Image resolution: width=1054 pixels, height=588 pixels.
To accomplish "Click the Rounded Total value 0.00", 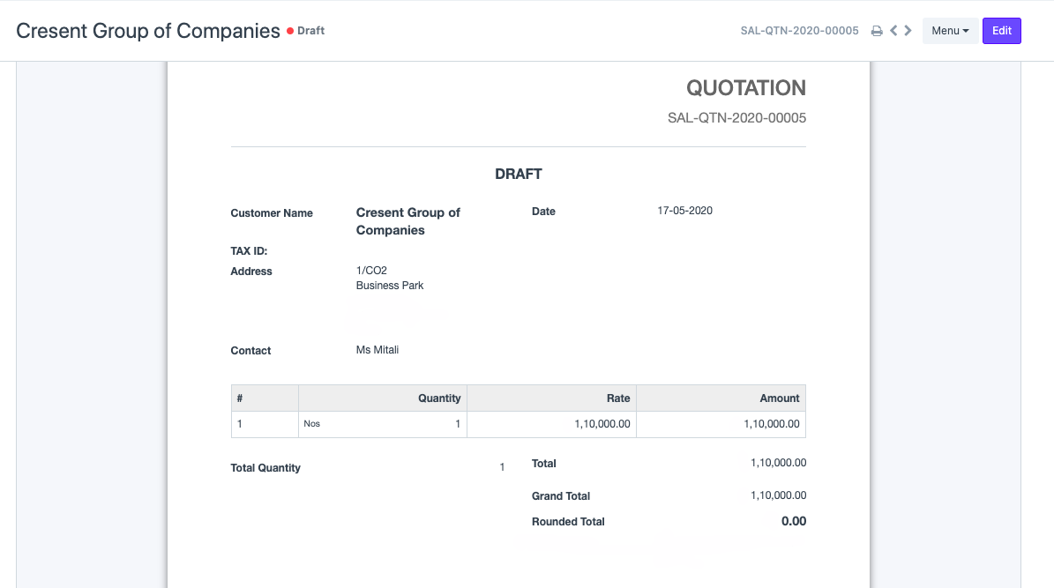I will pos(793,521).
